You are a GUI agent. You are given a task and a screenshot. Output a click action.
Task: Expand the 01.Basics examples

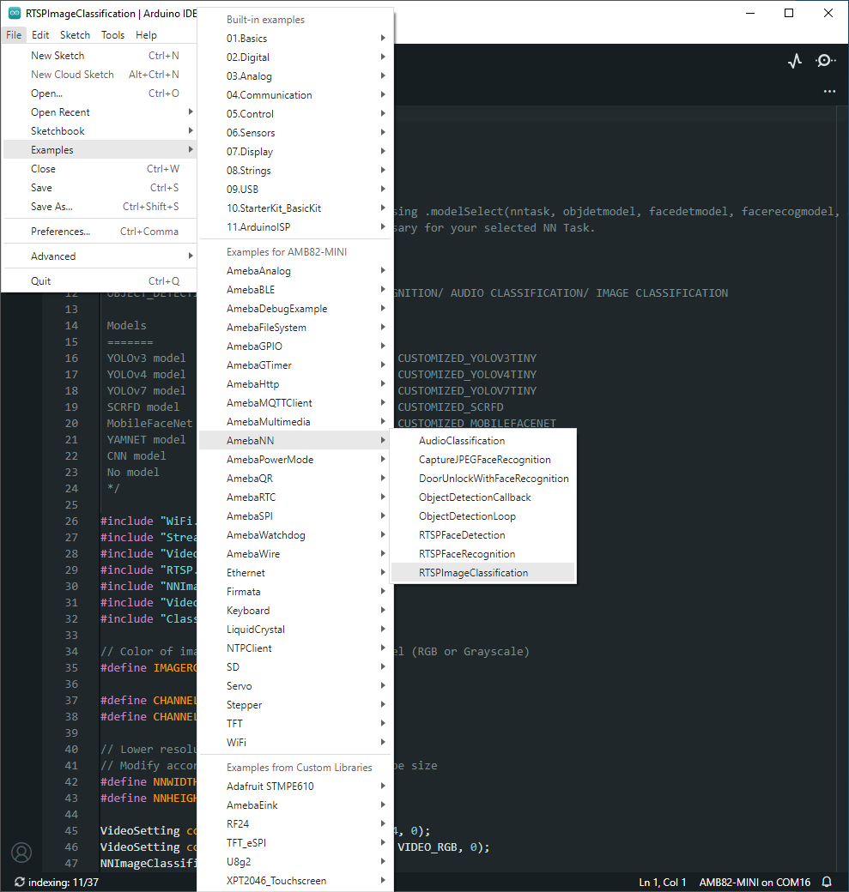(x=295, y=38)
